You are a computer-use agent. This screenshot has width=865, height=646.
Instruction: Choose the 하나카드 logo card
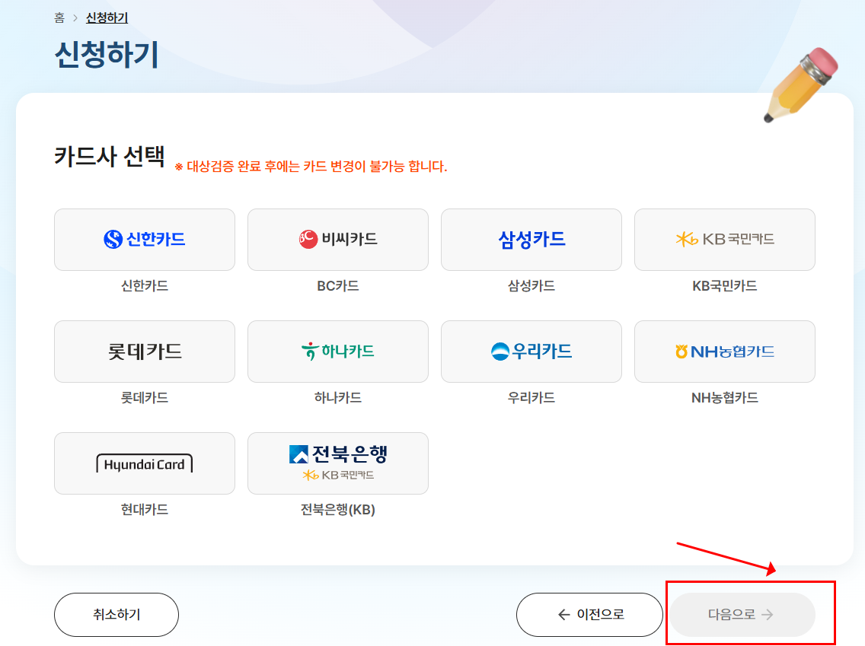(338, 351)
